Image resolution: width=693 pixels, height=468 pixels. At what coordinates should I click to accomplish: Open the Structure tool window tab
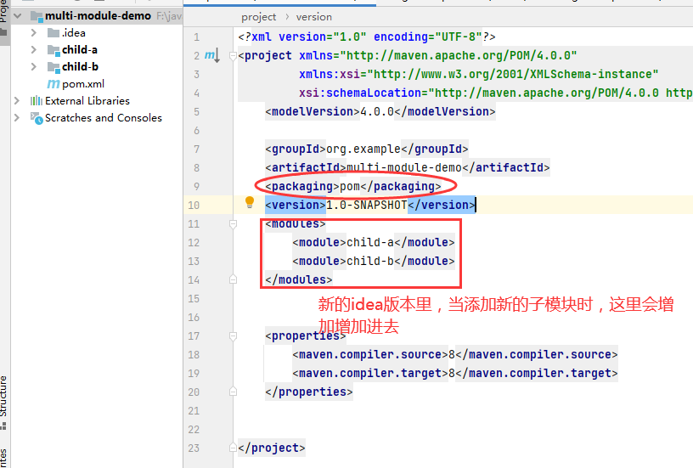pos(3,396)
